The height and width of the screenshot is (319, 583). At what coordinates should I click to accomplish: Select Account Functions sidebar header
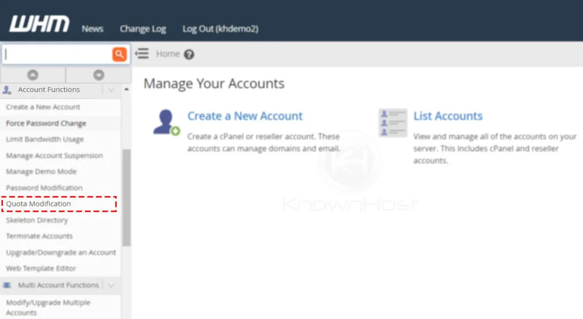[49, 90]
